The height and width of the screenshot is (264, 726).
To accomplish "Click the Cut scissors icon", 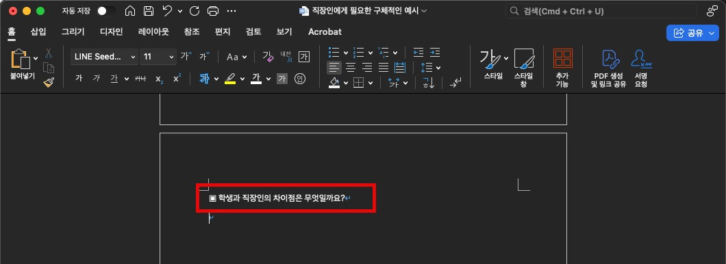I will pyautogui.click(x=49, y=53).
